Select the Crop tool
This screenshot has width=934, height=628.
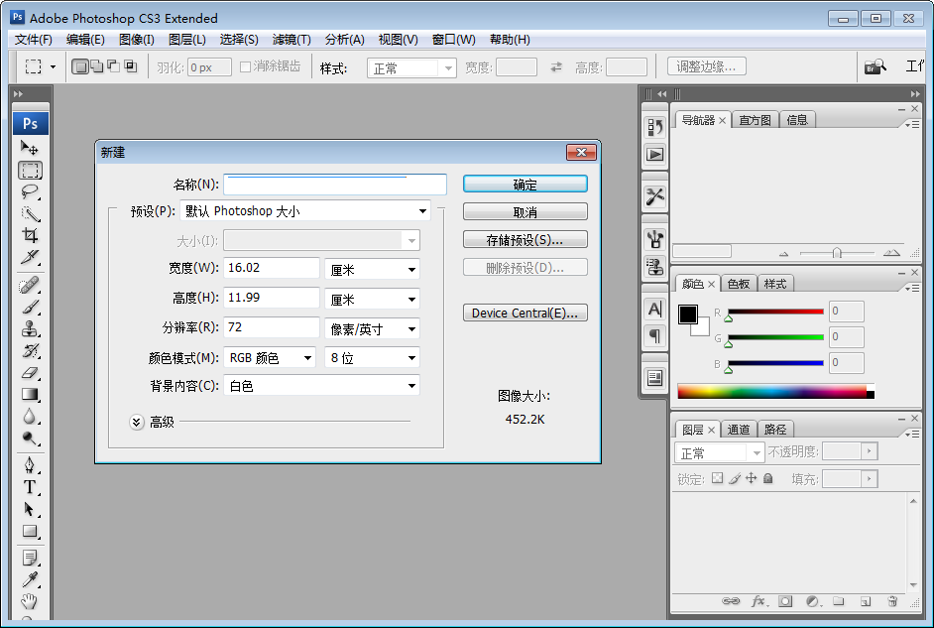30,235
